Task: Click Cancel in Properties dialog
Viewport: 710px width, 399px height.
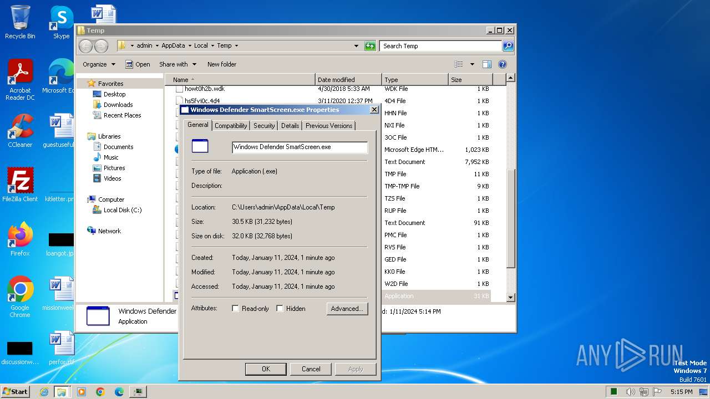Action: (311, 369)
